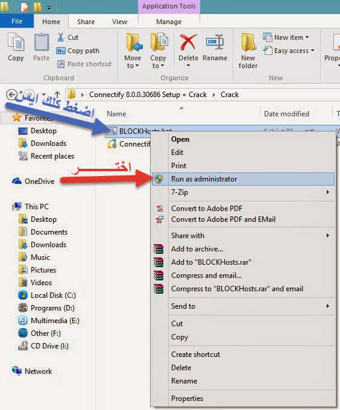
Task: Expand the 7-Zip submenu arrow
Action: pos(328,192)
